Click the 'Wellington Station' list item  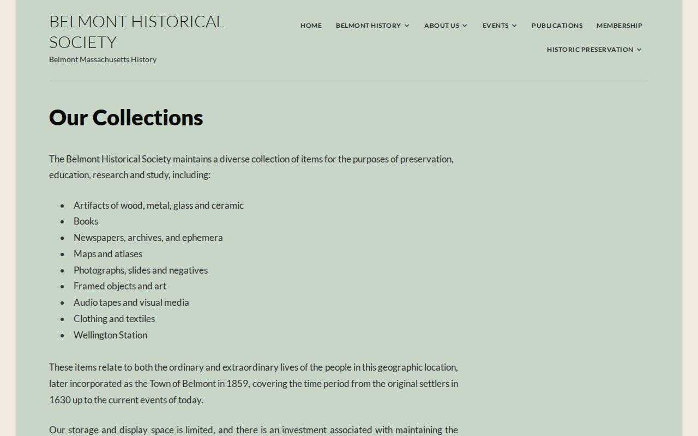point(111,335)
